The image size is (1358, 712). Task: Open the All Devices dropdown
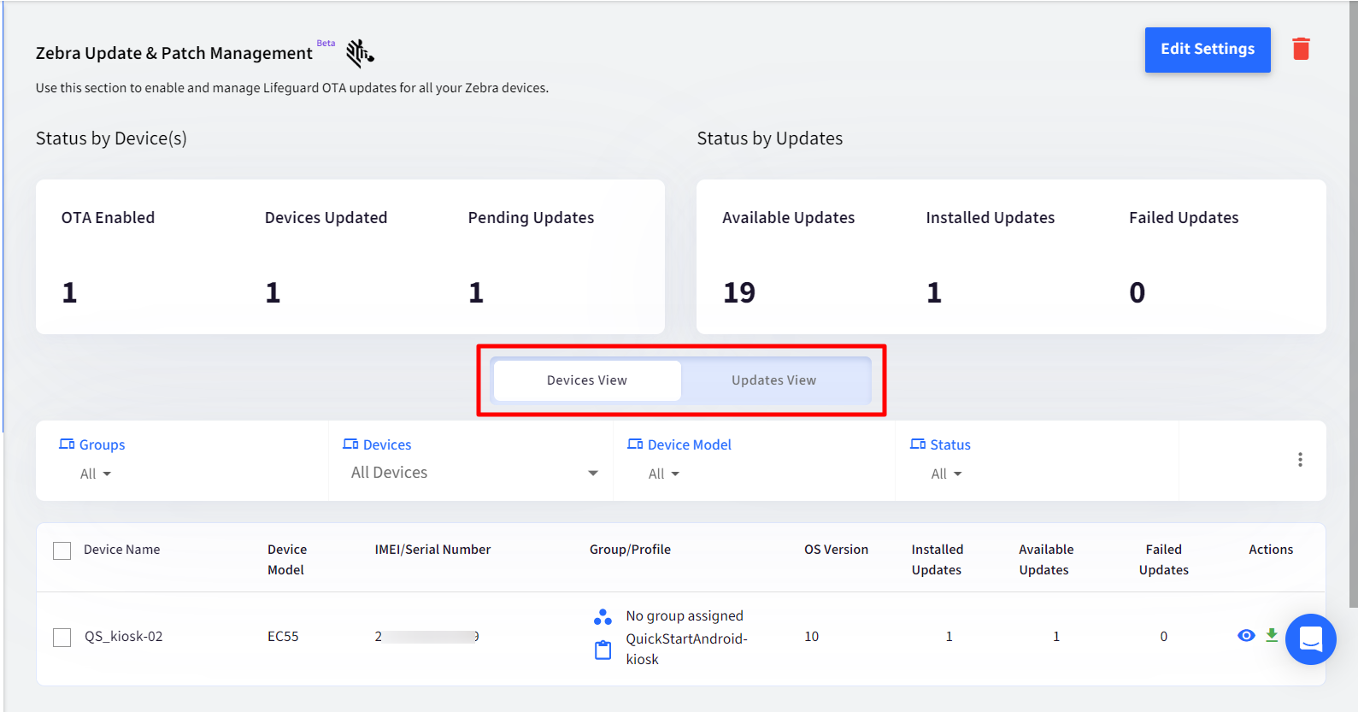(474, 473)
